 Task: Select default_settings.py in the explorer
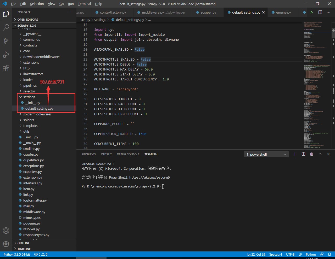tap(39, 108)
